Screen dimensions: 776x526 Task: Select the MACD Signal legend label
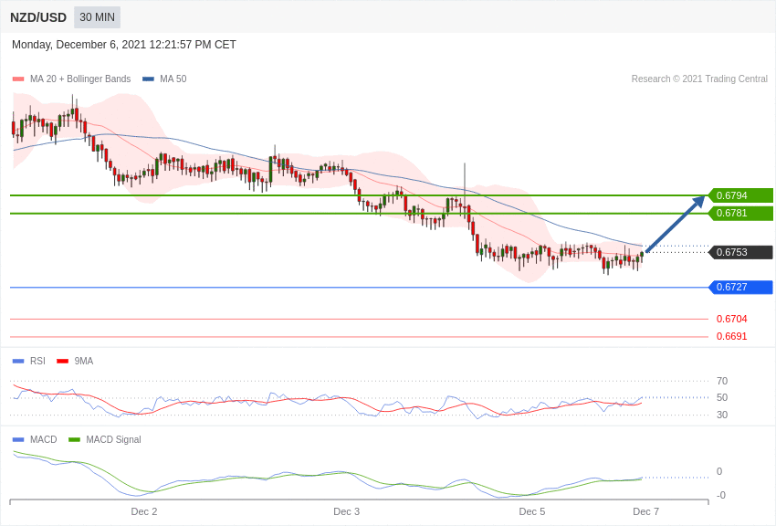point(113,439)
